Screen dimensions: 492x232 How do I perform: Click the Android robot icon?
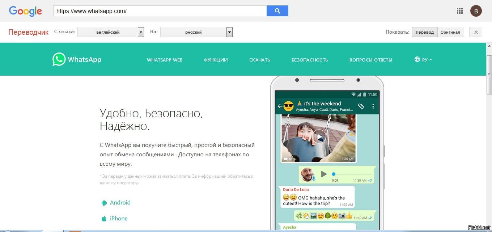[104, 203]
